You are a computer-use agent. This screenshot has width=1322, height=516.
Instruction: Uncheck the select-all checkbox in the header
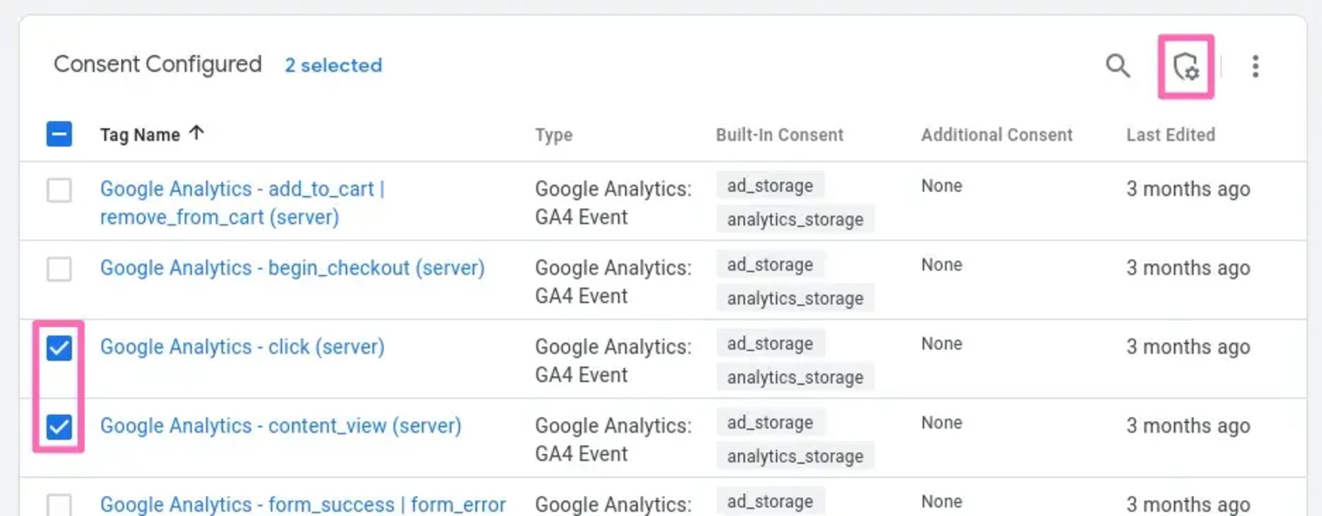click(x=59, y=133)
